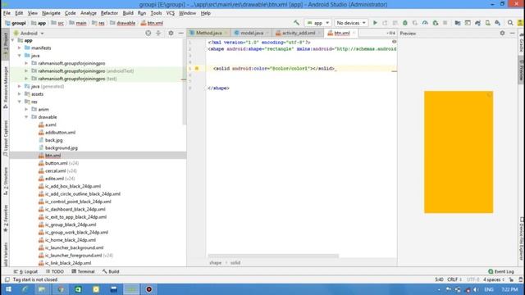Viewport: 525px width, 295px height.
Task: Select background.jpg in project tree
Action: click(x=62, y=147)
